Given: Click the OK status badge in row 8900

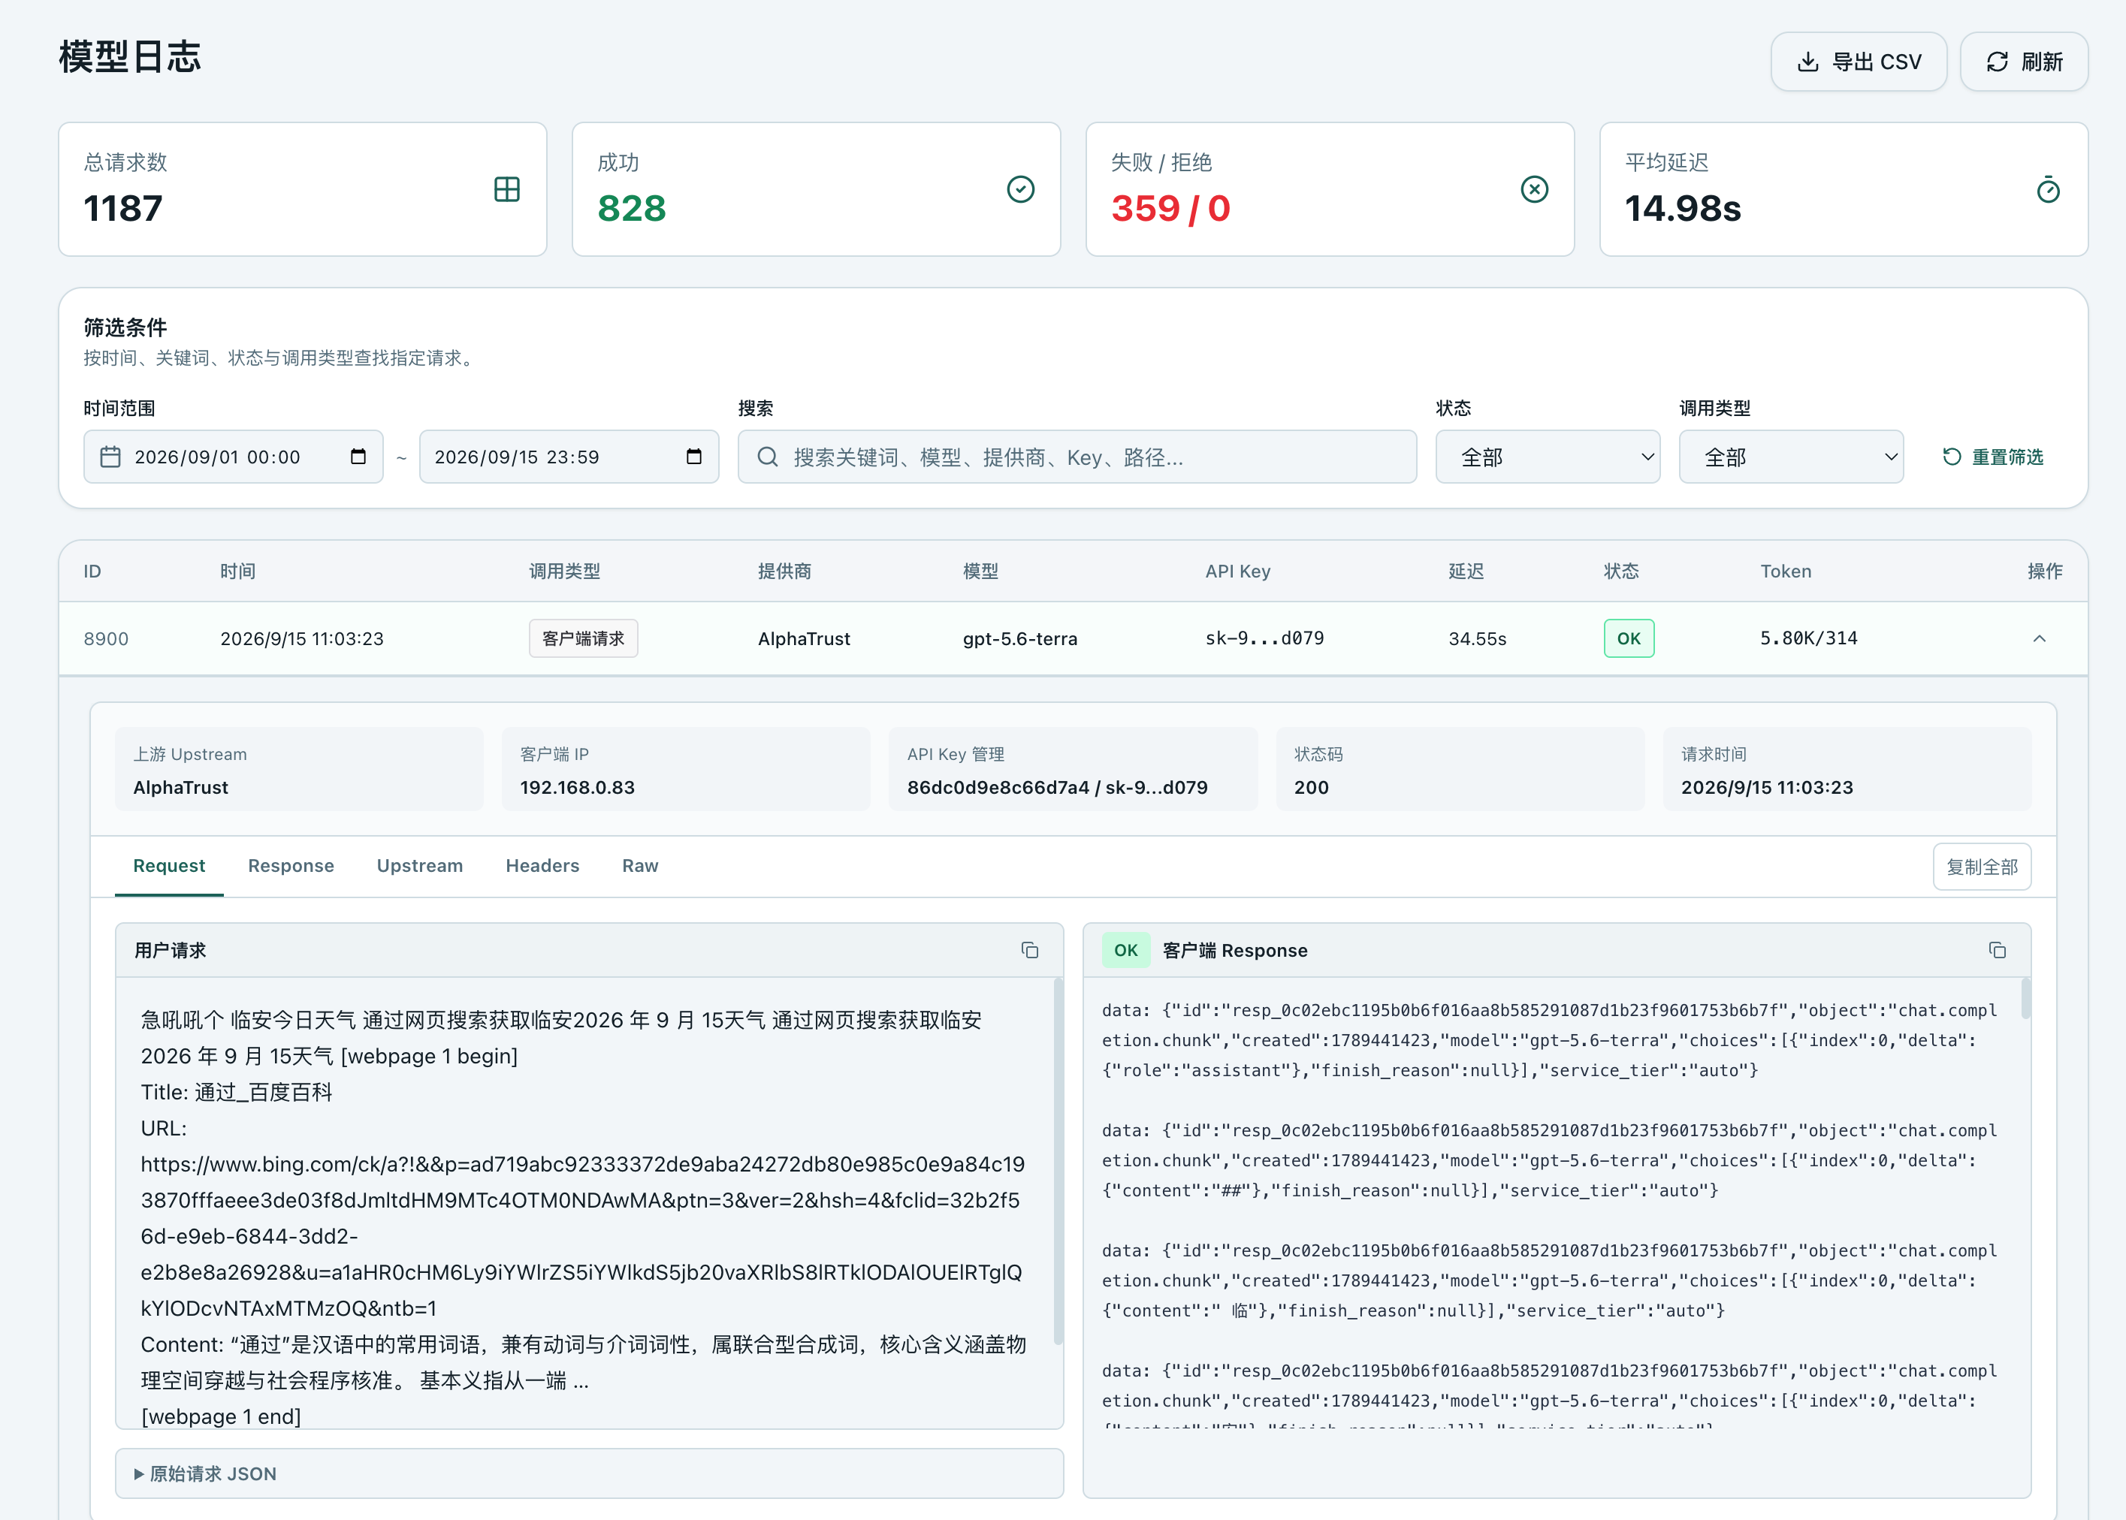Looking at the screenshot, I should 1629,638.
